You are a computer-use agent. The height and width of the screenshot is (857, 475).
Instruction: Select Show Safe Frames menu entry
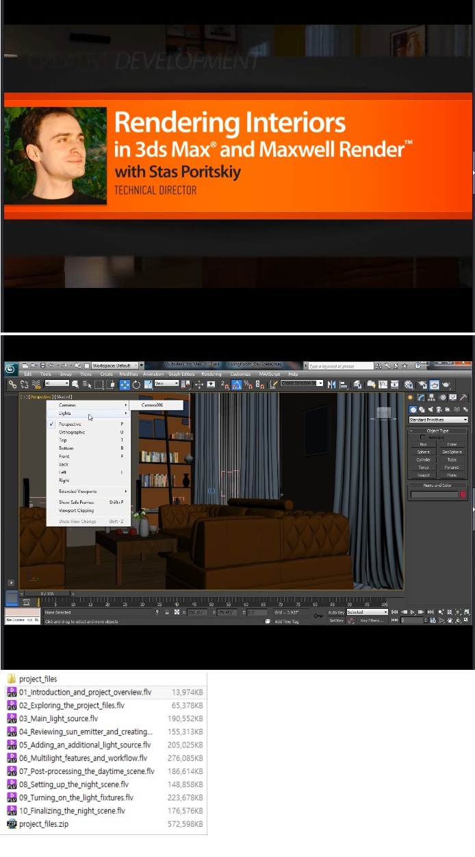click(x=87, y=502)
